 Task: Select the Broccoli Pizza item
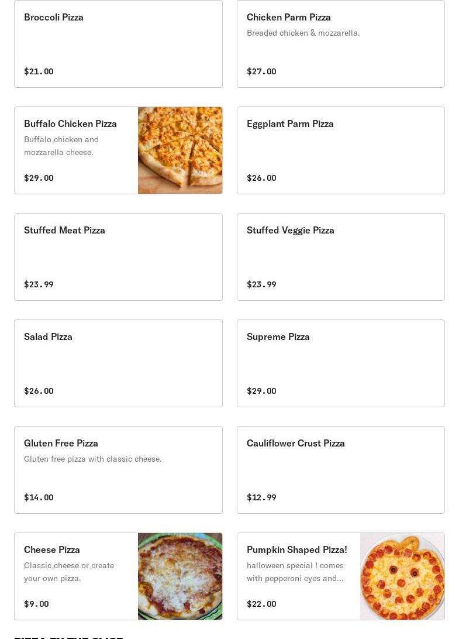click(54, 17)
